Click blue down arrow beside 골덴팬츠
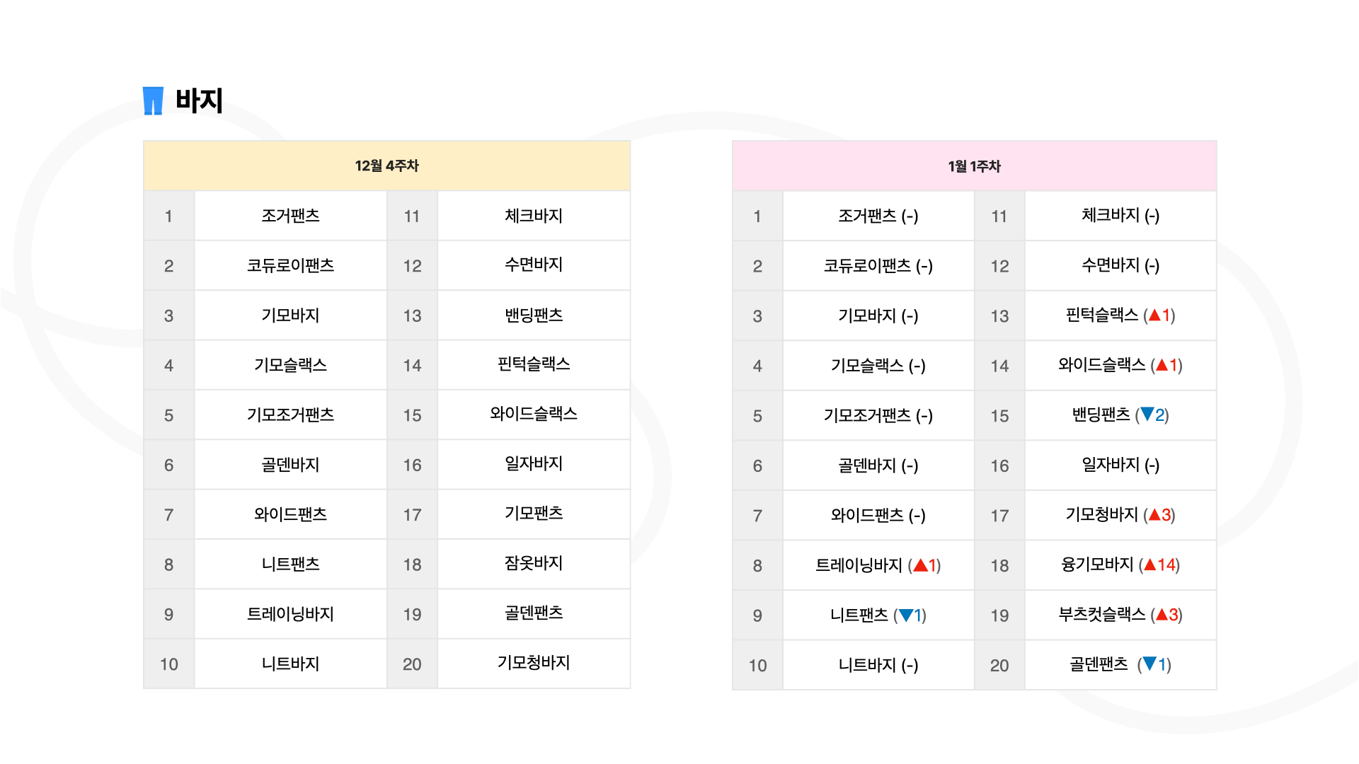Screen dimensions: 1359x764 pyautogui.click(x=1149, y=664)
